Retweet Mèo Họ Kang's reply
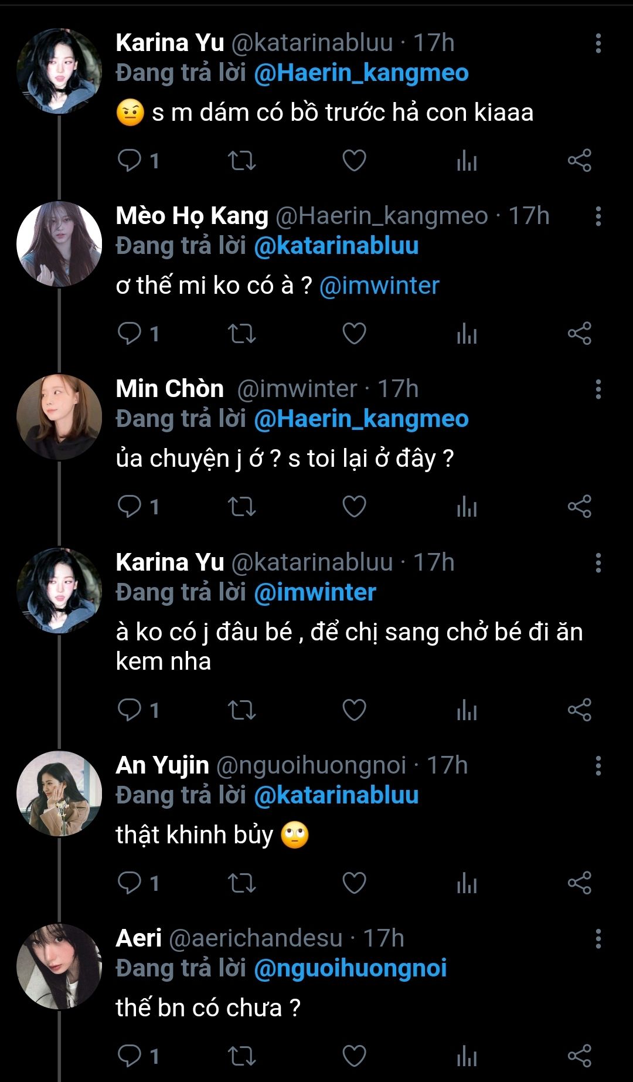Viewport: 633px width, 1082px height. [241, 334]
